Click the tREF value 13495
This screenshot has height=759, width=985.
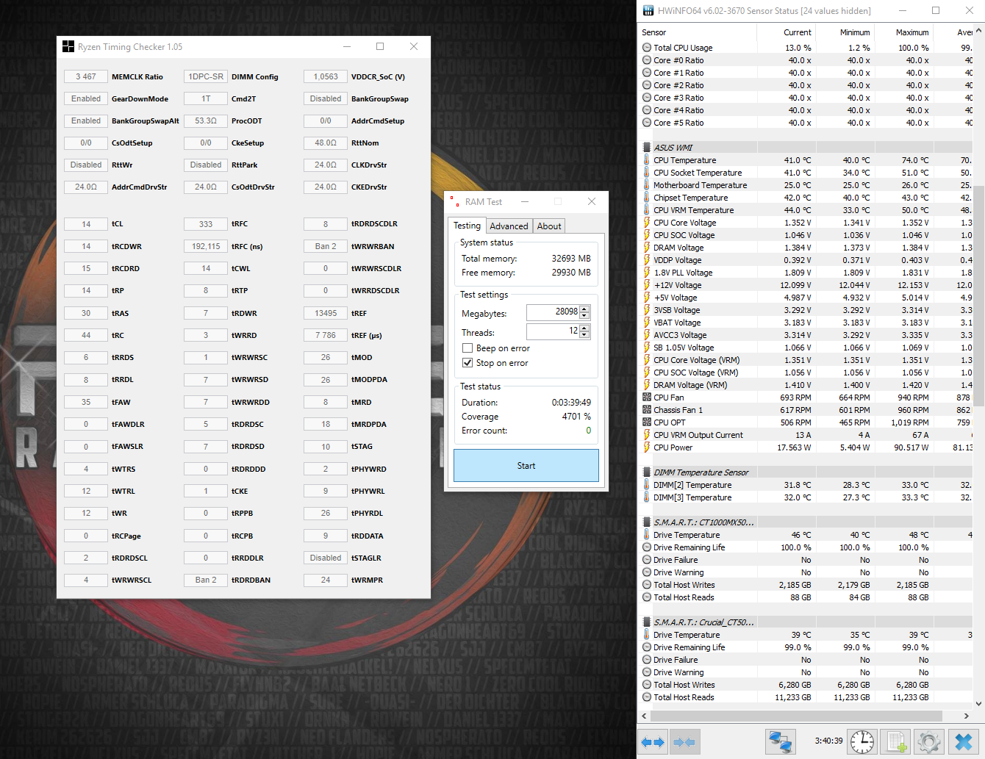[x=326, y=313]
